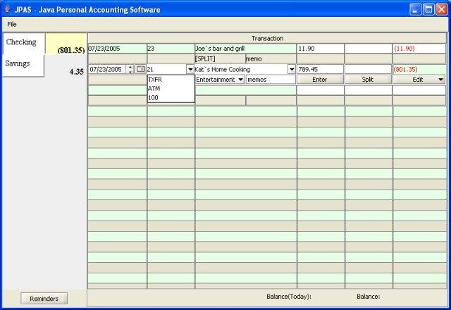451x310 pixels.
Task: Click the empty deposit field next to 789.45
Action: pyautogui.click(x=368, y=69)
